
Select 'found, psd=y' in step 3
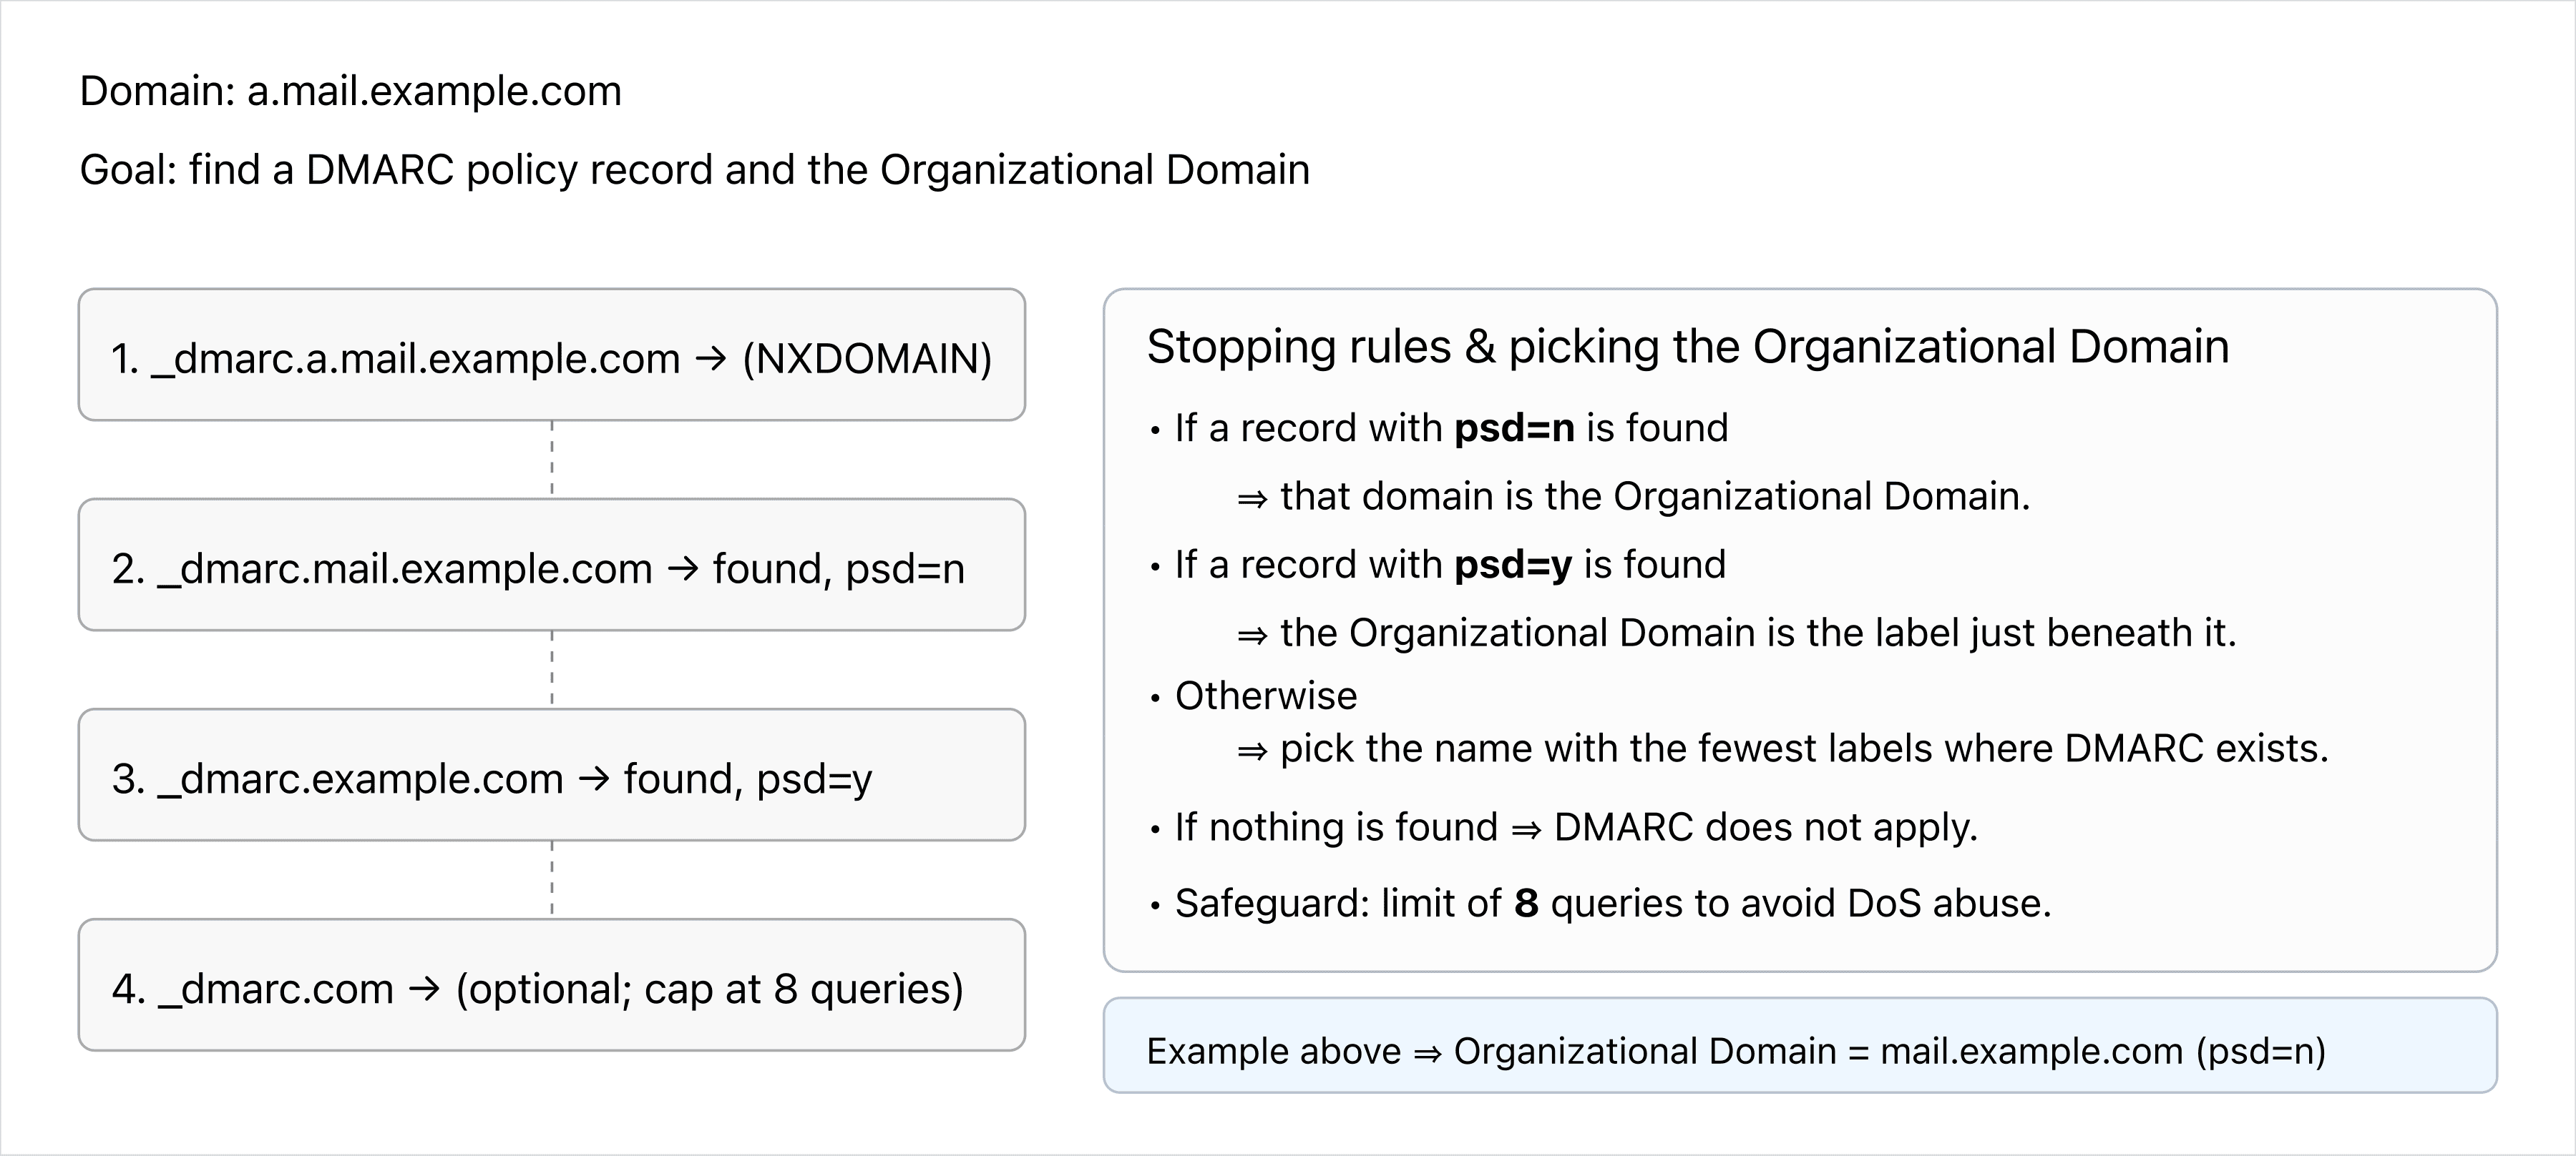(747, 779)
